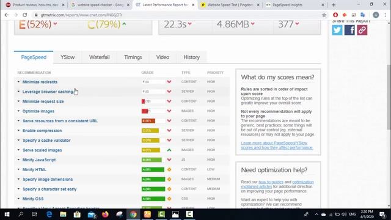Launch Microsoft Edge from taskbar

(x=49, y=215)
